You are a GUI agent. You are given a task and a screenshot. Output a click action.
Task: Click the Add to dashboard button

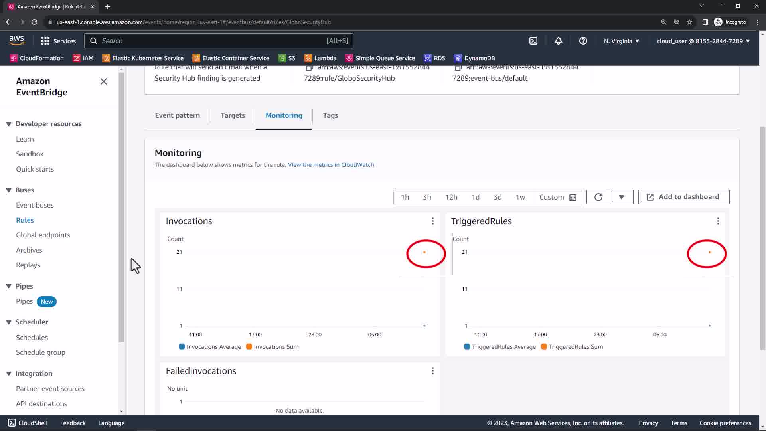coord(683,197)
